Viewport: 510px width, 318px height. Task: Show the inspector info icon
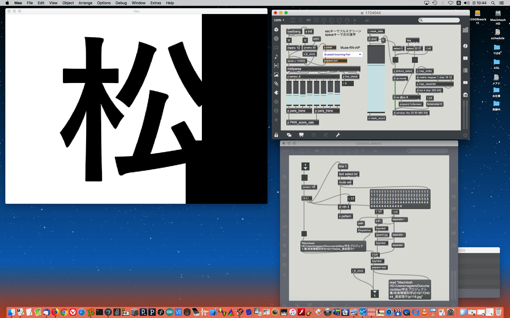465,46
